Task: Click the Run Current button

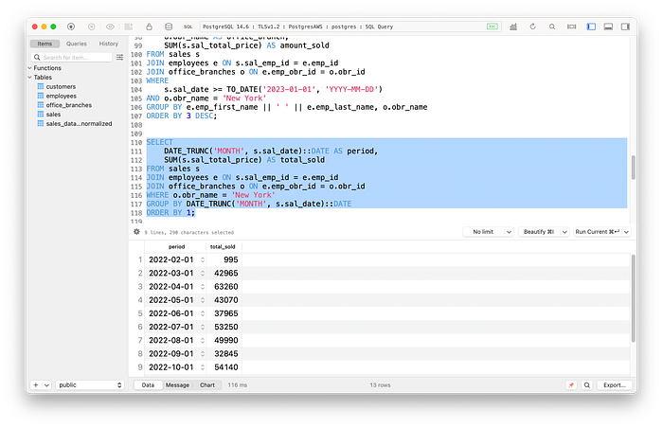Action: click(x=598, y=232)
